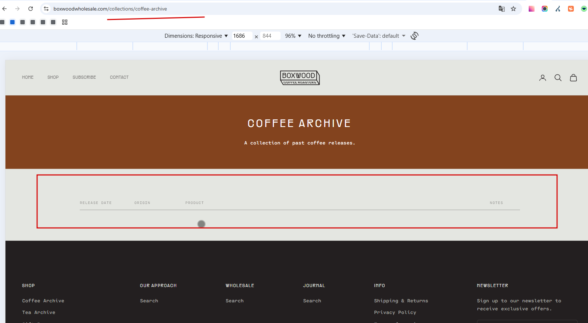
Task: Click the RELEASE DATE column header
Action: point(96,203)
